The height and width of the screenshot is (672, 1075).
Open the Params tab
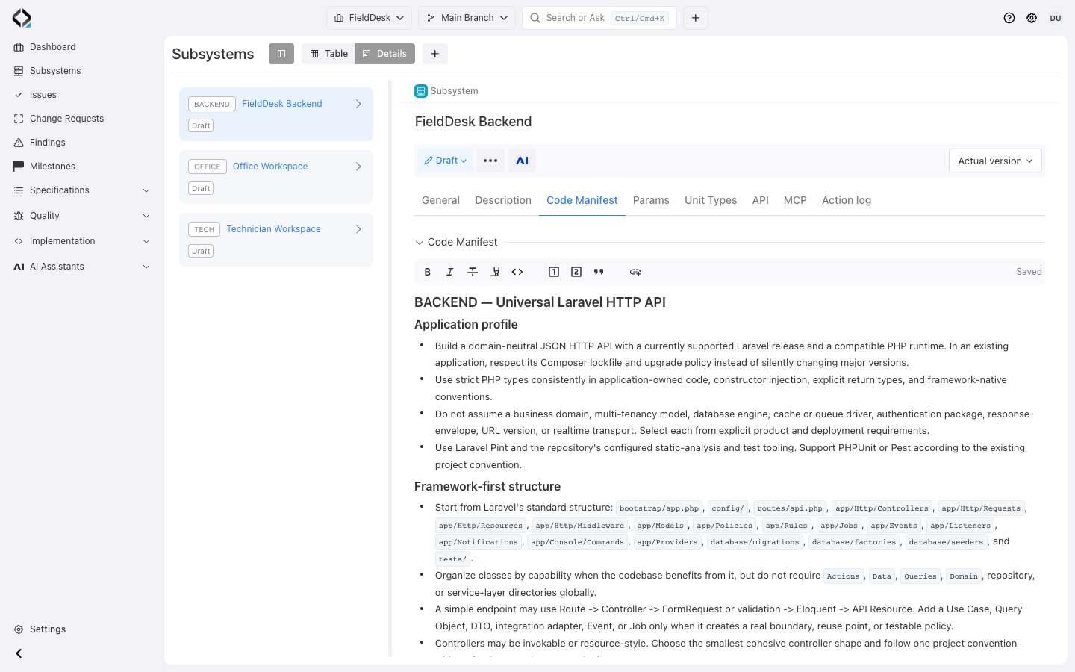tap(651, 200)
